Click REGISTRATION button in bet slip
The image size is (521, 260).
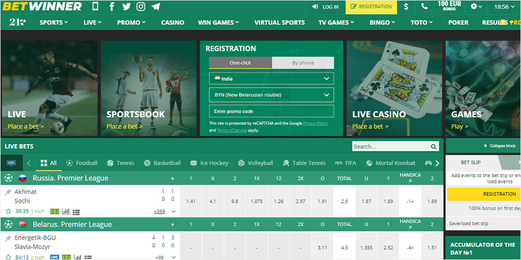click(500, 194)
